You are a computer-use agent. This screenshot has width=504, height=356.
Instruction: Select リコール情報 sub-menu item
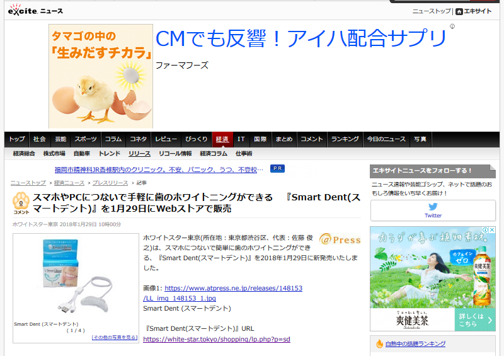pyautogui.click(x=175, y=154)
